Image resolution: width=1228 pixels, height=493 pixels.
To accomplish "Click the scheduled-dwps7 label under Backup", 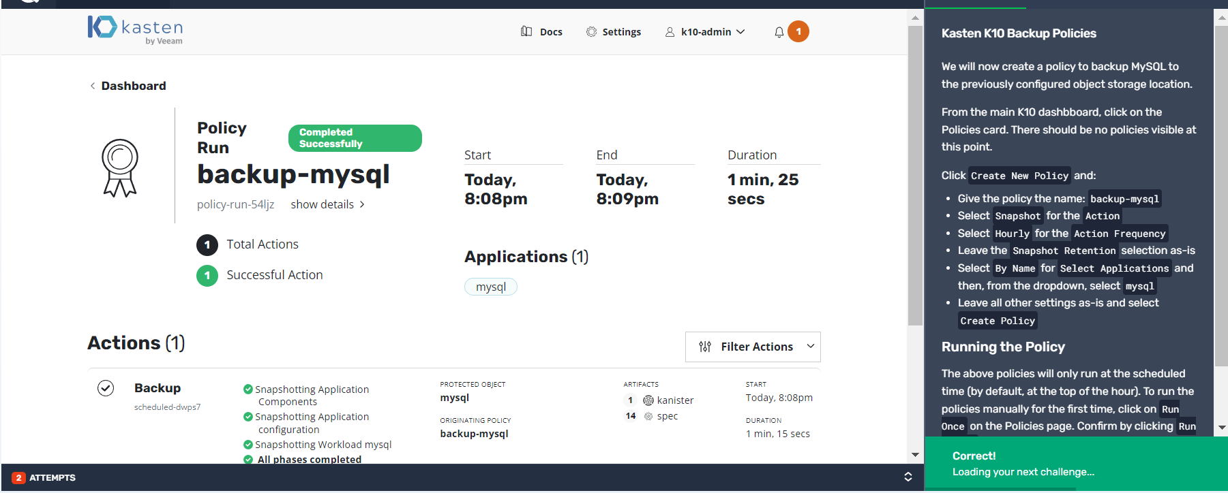I will [168, 407].
